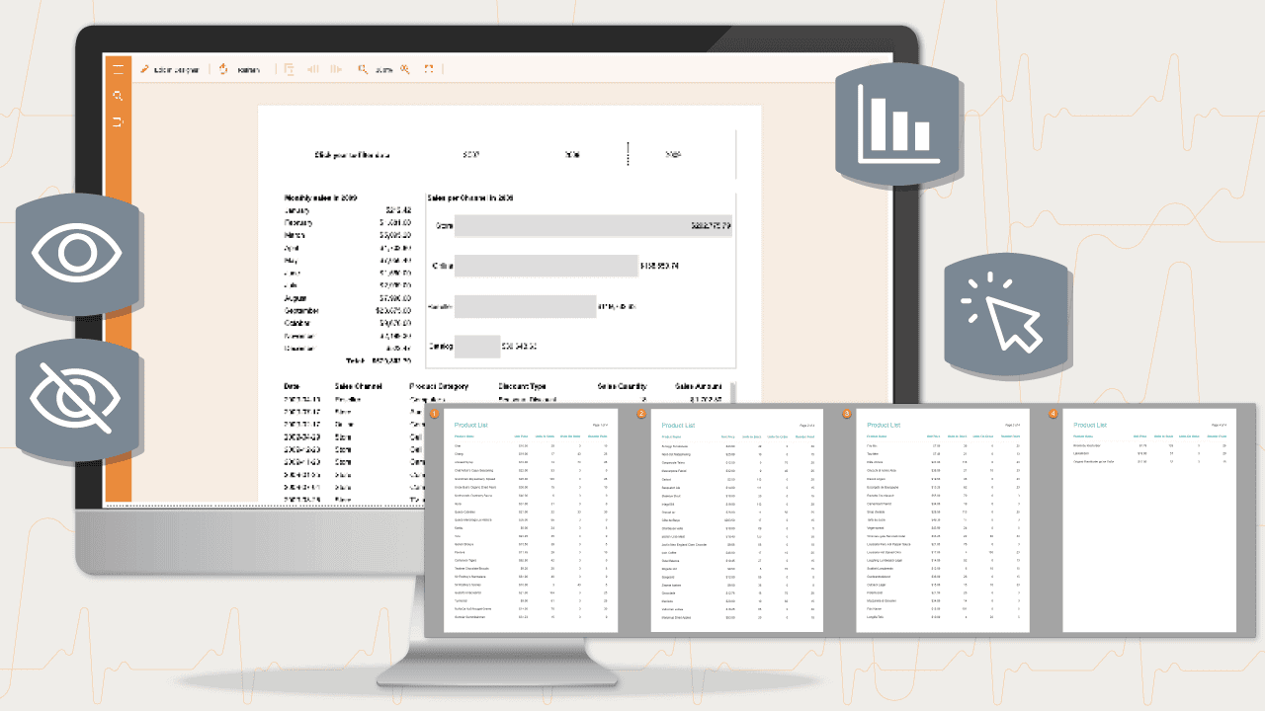The width and height of the screenshot is (1265, 711).
Task: Go to previous page arrow icon
Action: pyautogui.click(x=313, y=69)
